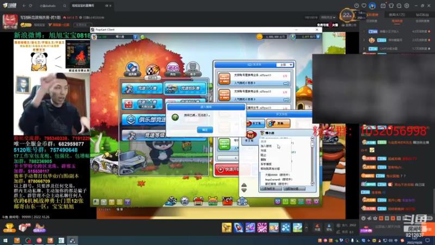
Task: Choose 对话 in the friend context menu
Action: tap(264, 151)
